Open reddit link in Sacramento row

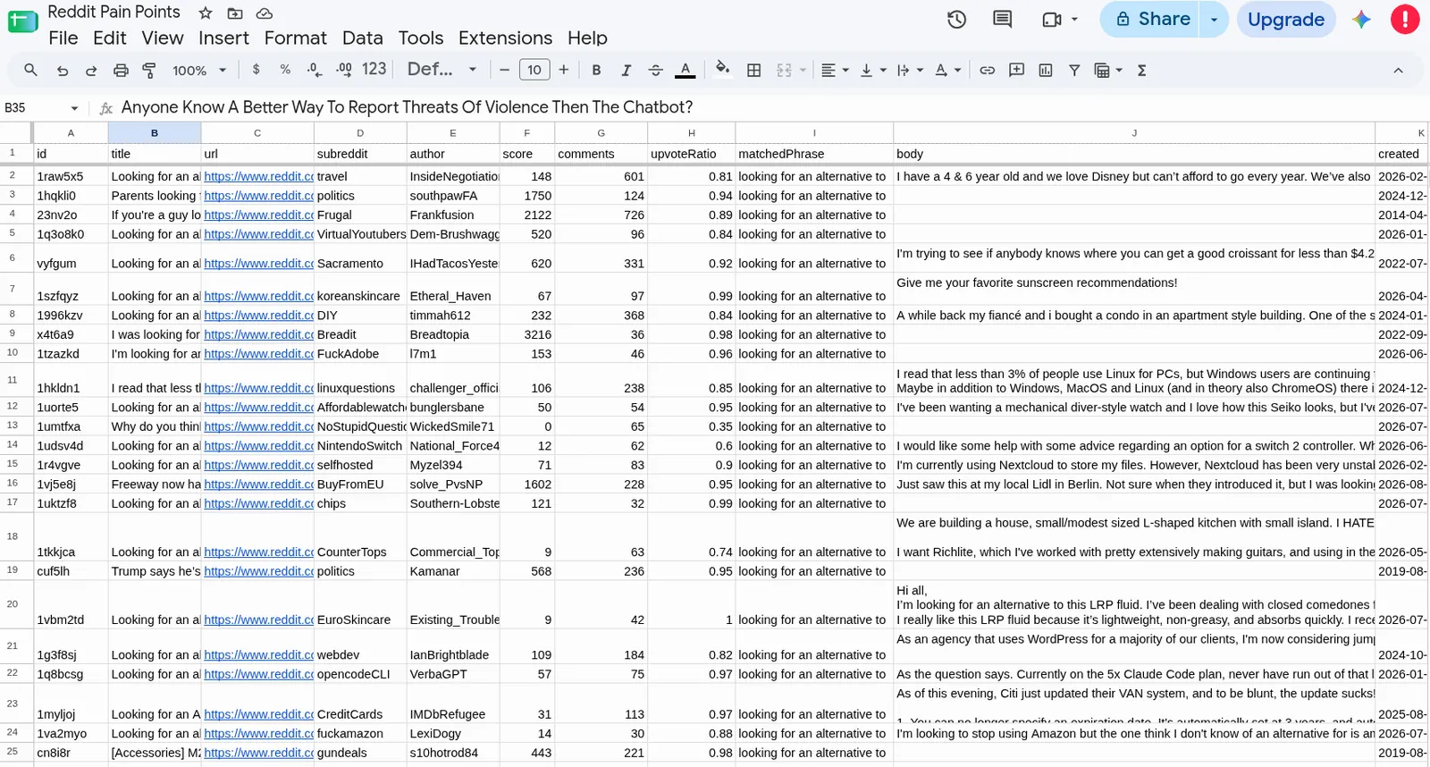coord(258,263)
